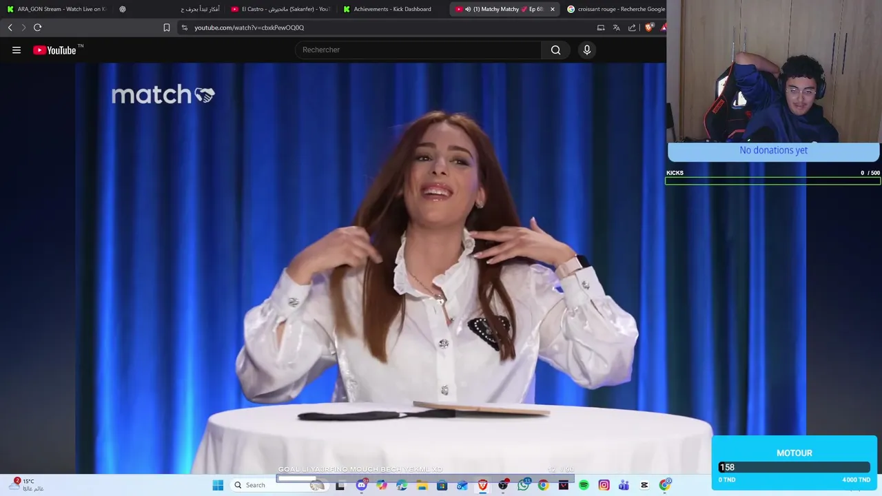Open Microsoft Edge from the taskbar

[x=401, y=485]
